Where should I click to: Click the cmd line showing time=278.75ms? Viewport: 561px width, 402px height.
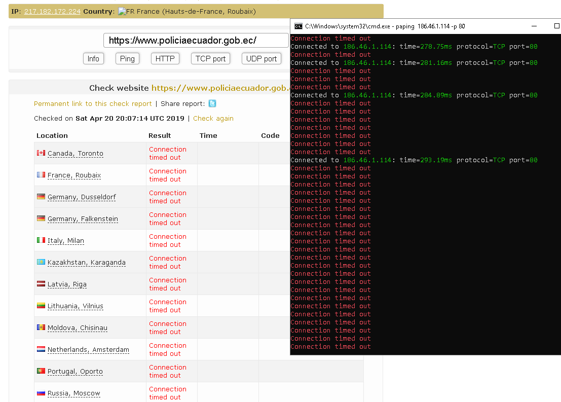(x=414, y=47)
